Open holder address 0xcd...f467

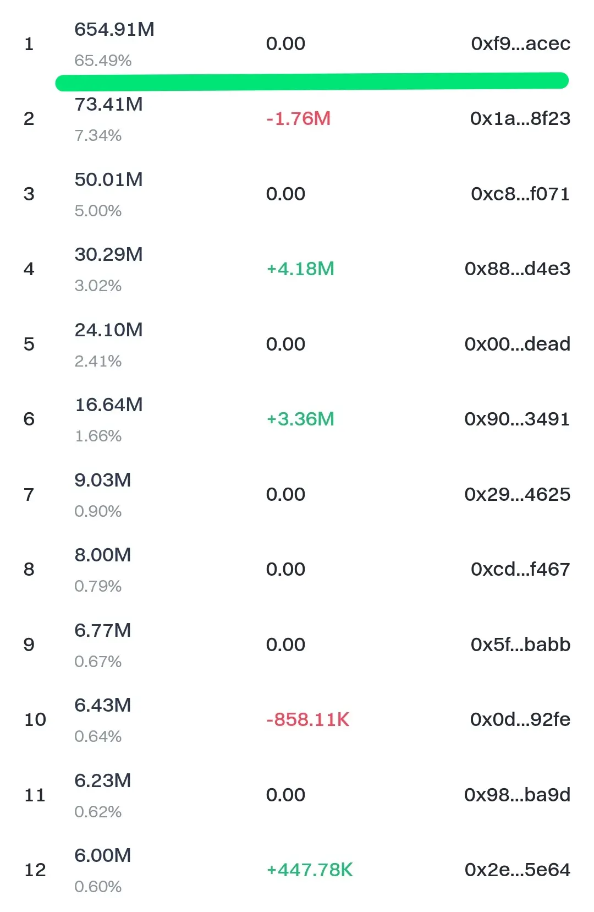point(520,569)
